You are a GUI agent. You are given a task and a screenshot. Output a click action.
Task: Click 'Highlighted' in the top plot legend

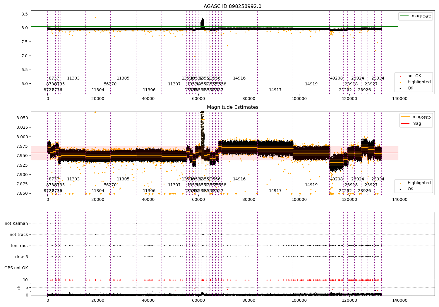pyautogui.click(x=419, y=82)
